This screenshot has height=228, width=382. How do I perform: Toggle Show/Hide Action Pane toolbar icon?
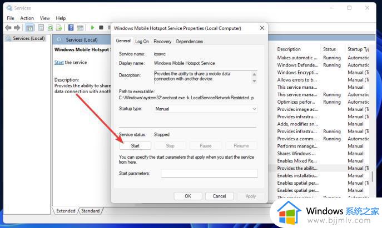point(80,28)
